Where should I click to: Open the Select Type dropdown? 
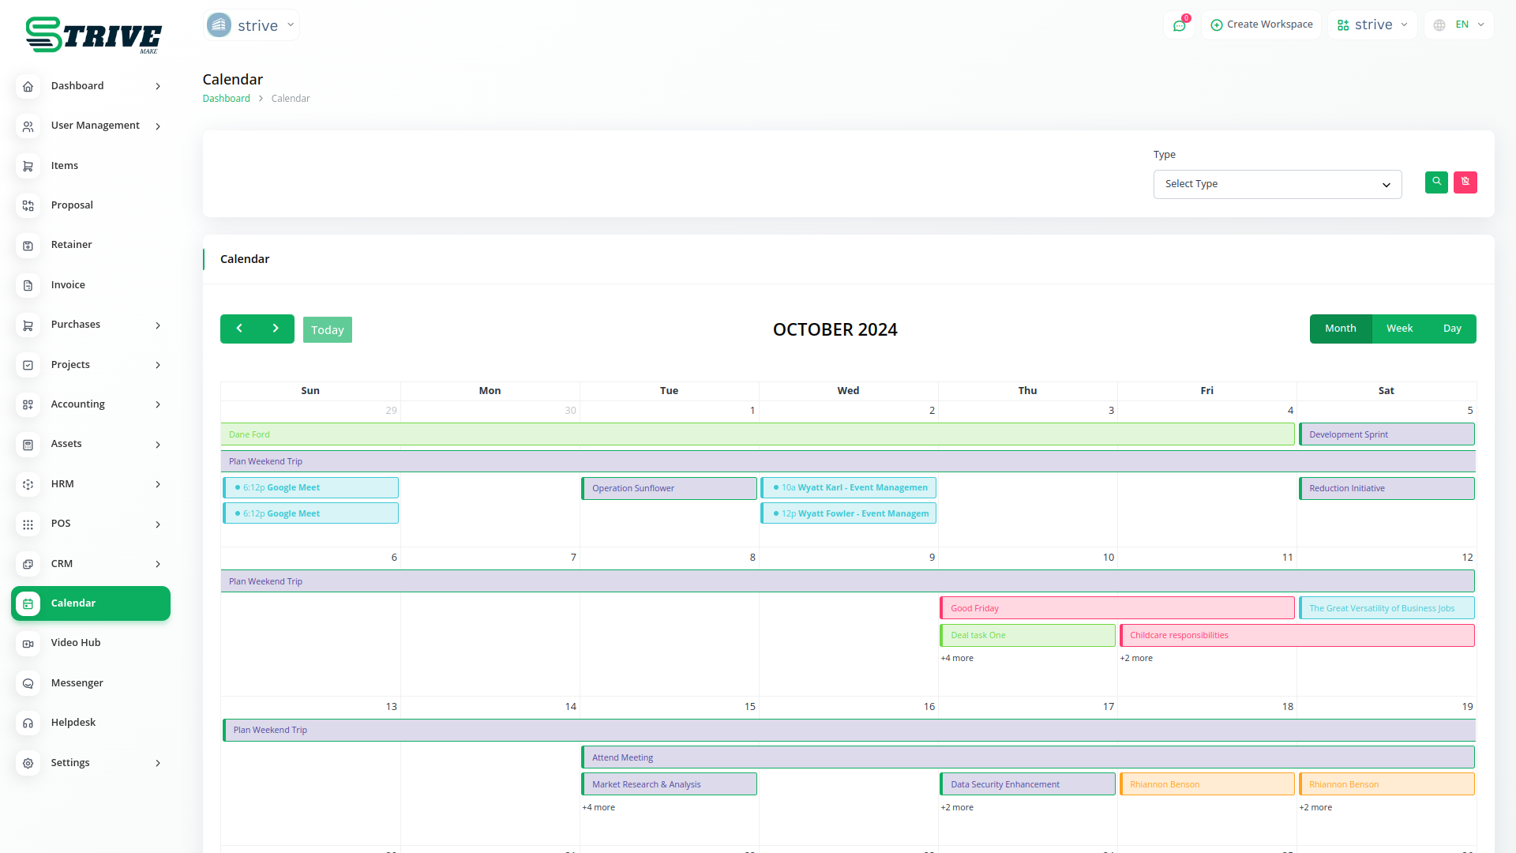pos(1277,184)
